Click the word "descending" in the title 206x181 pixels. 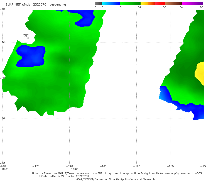click(x=58, y=5)
